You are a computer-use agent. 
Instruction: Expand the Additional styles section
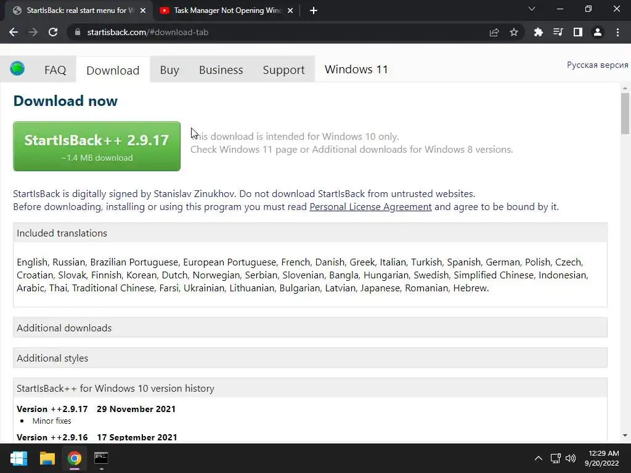[310, 358]
